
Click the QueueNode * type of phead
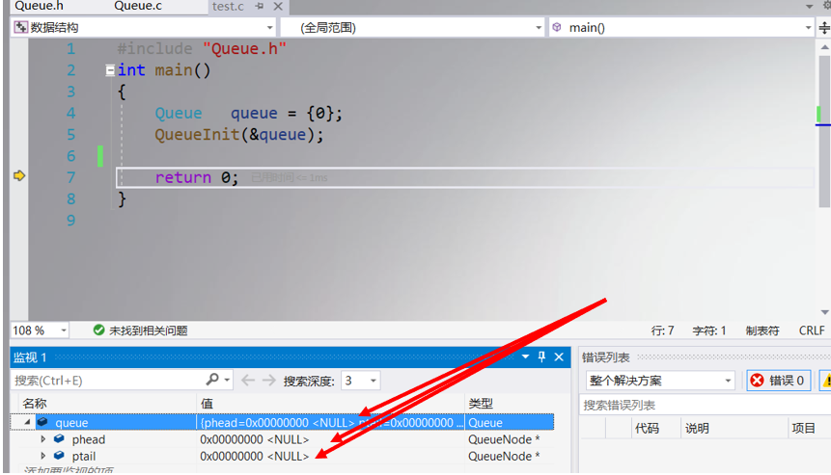click(504, 439)
